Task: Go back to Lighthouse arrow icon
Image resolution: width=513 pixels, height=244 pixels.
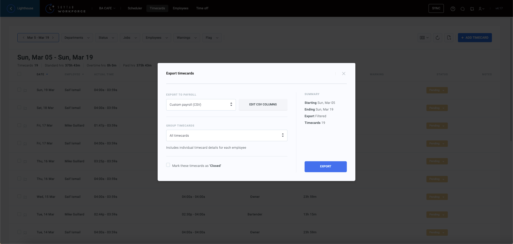Action: [11, 9]
